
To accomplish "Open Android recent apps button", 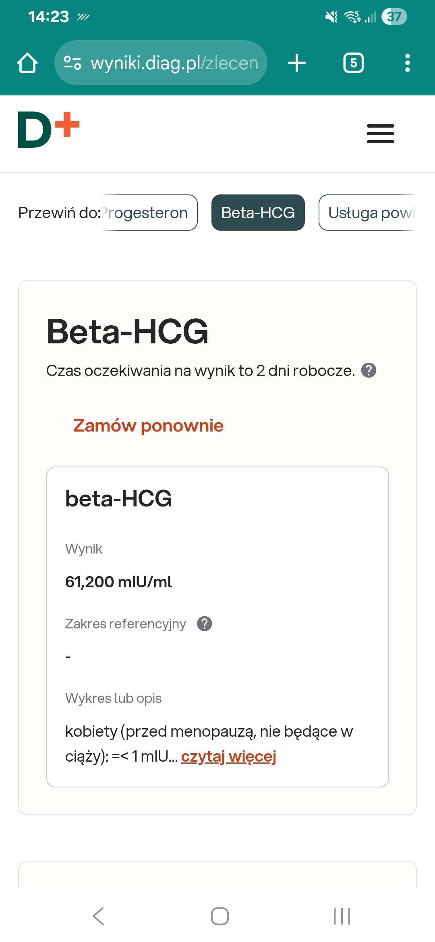I will click(x=342, y=916).
